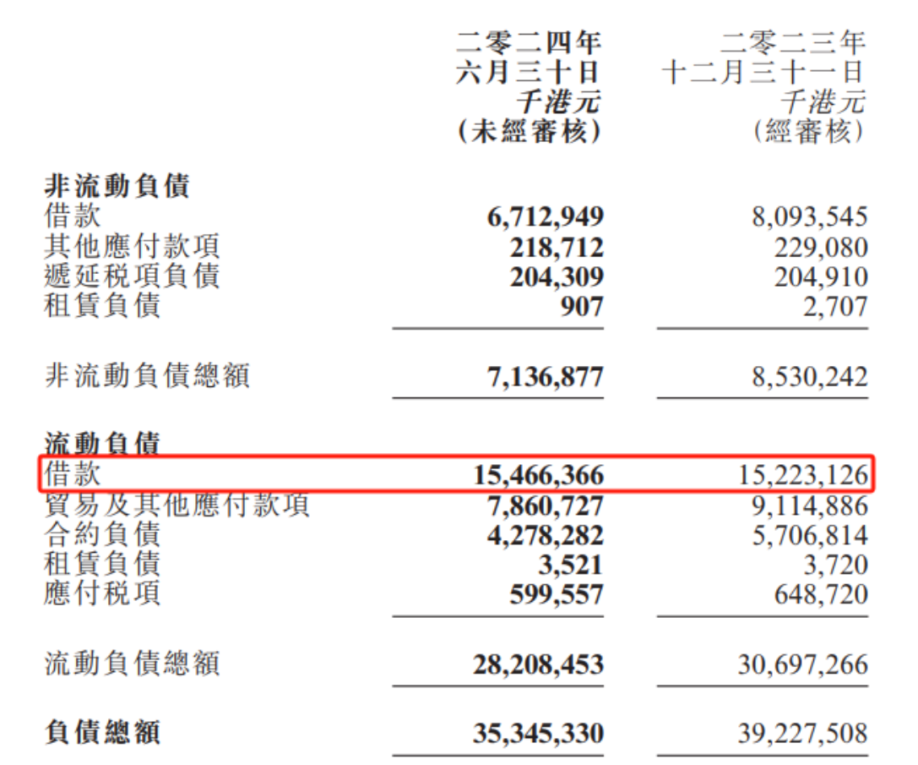Click the '二零二四年' year header
This screenshot has height=765, width=918.
coord(529,43)
